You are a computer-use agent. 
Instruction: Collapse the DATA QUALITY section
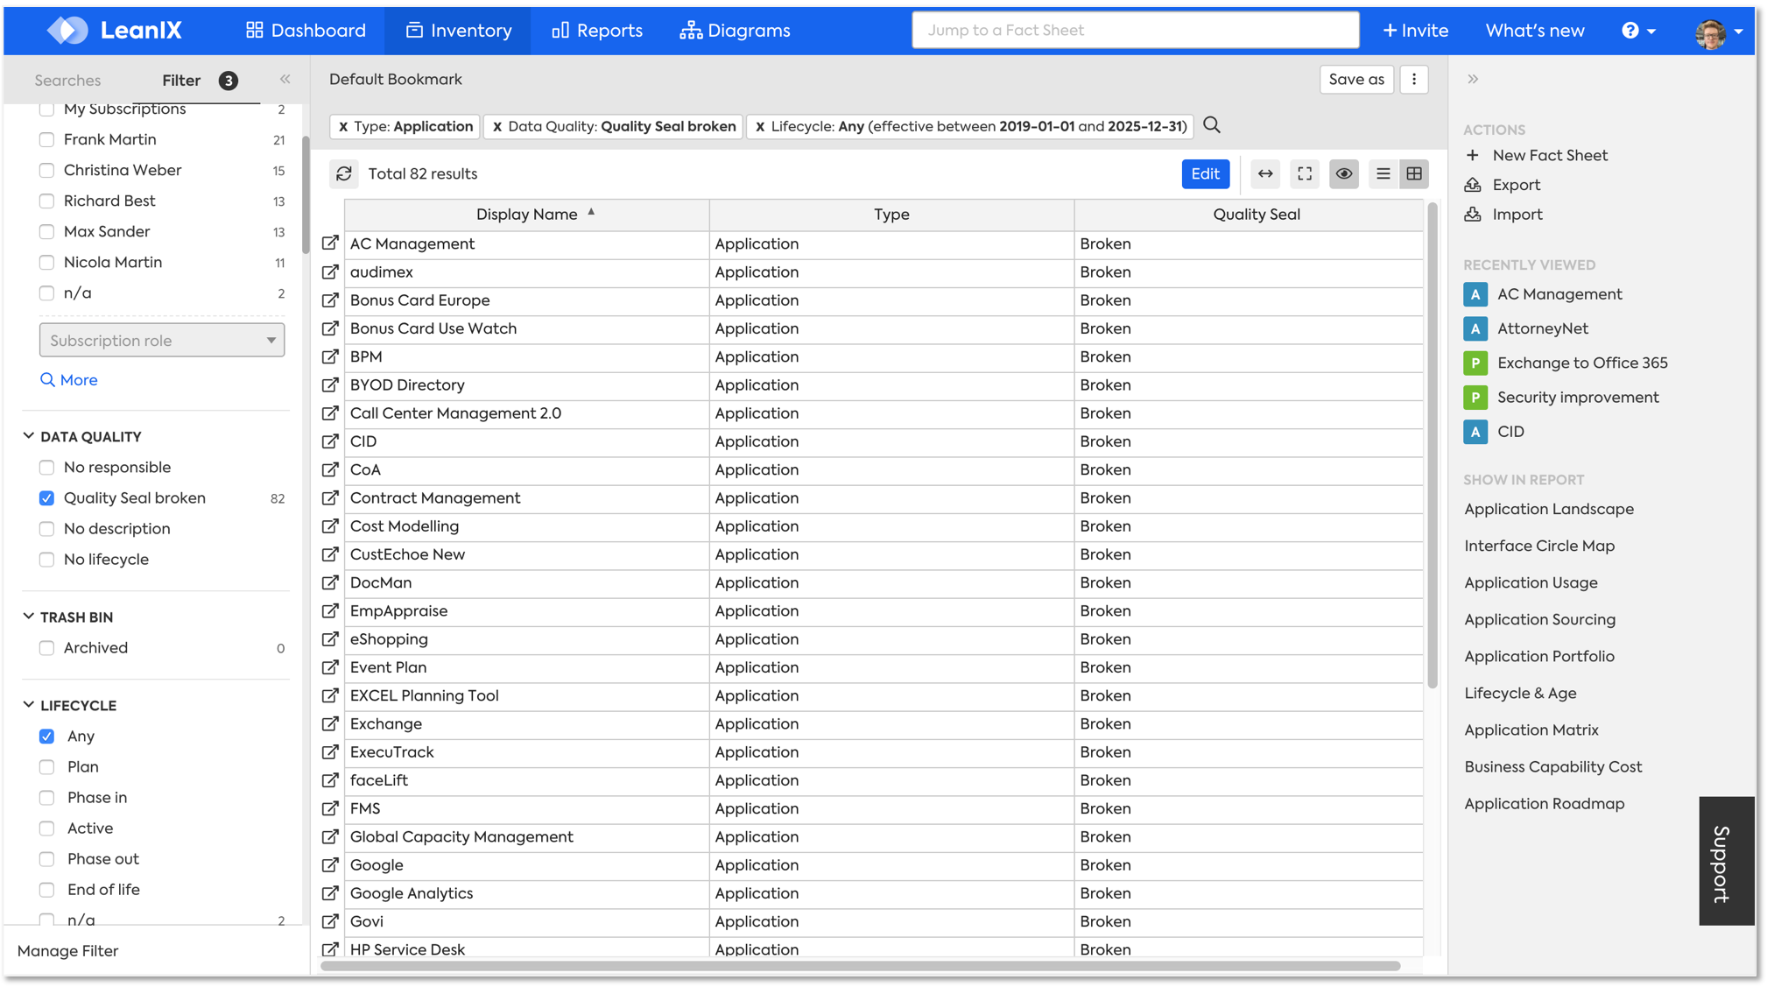[x=29, y=436]
